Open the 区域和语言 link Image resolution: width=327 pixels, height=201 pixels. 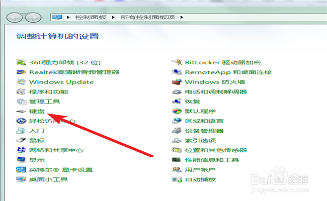204,121
